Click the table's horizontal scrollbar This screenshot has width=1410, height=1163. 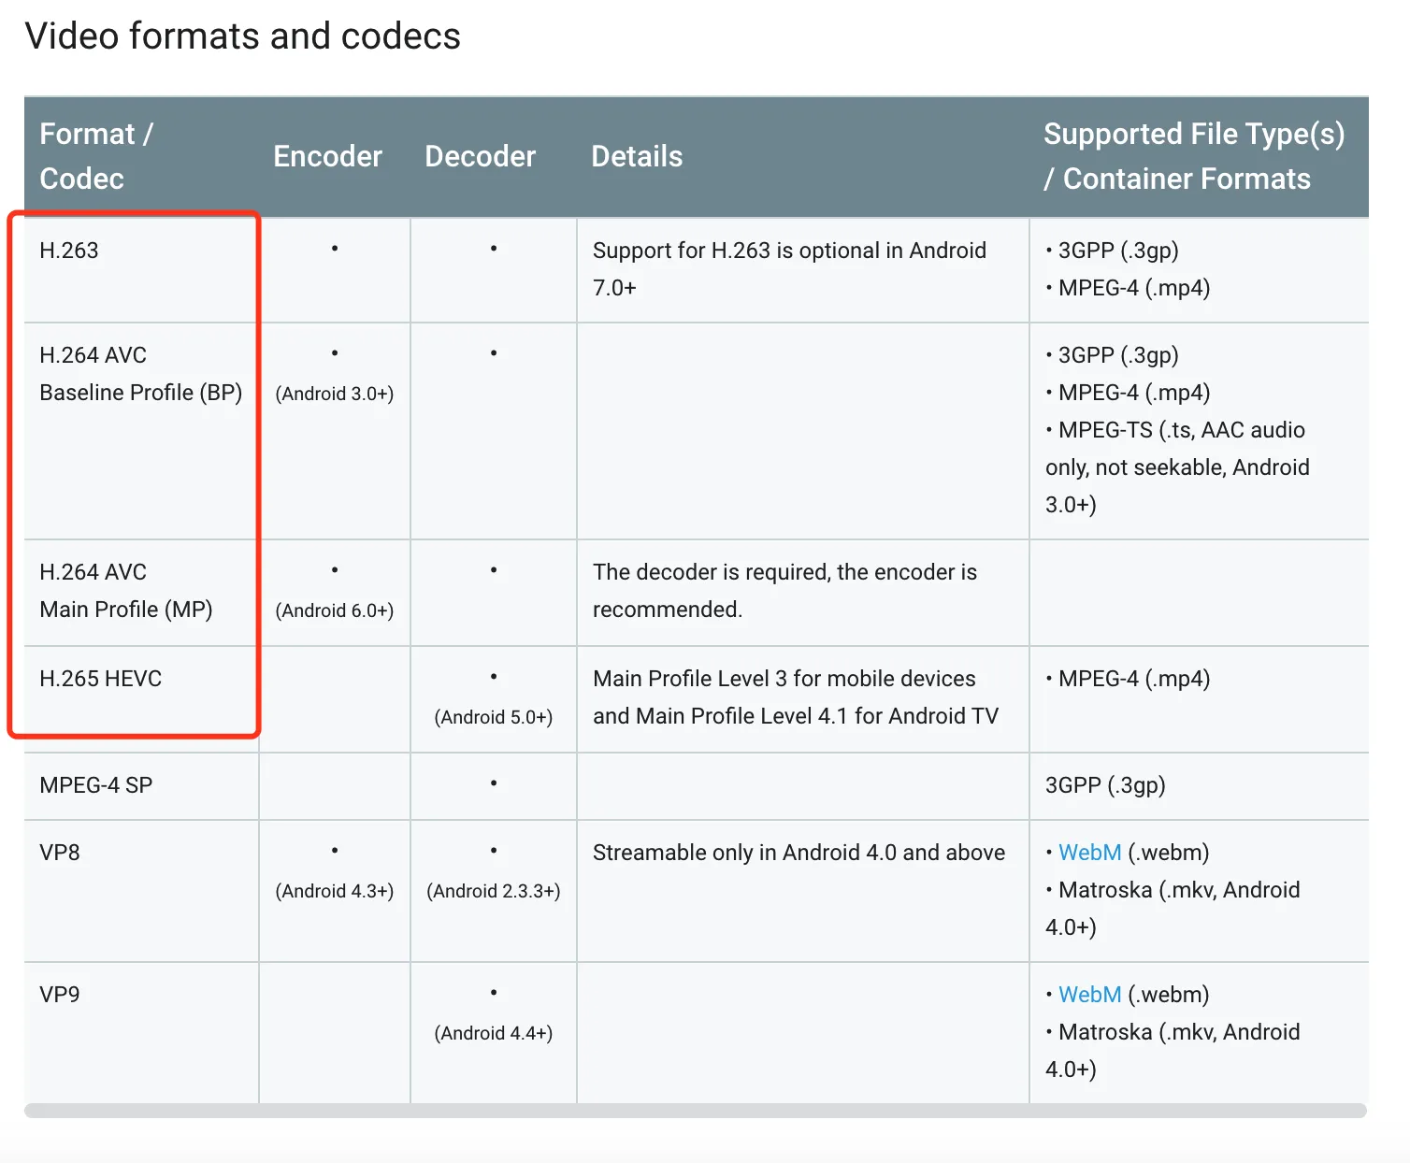pos(695,1111)
